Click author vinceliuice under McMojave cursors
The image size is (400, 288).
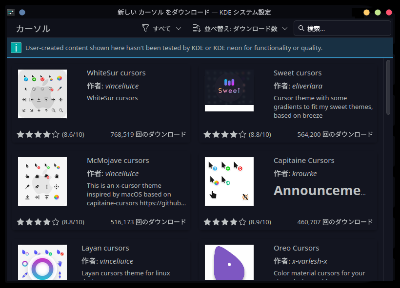(x=121, y=174)
